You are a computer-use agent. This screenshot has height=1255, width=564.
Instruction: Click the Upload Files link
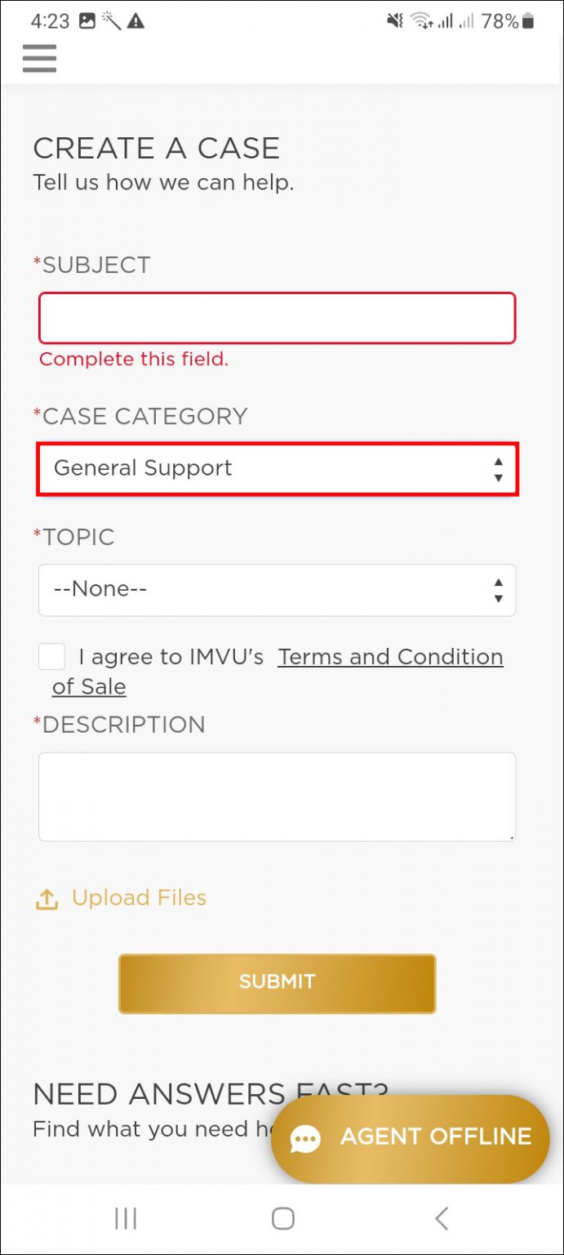[139, 898]
